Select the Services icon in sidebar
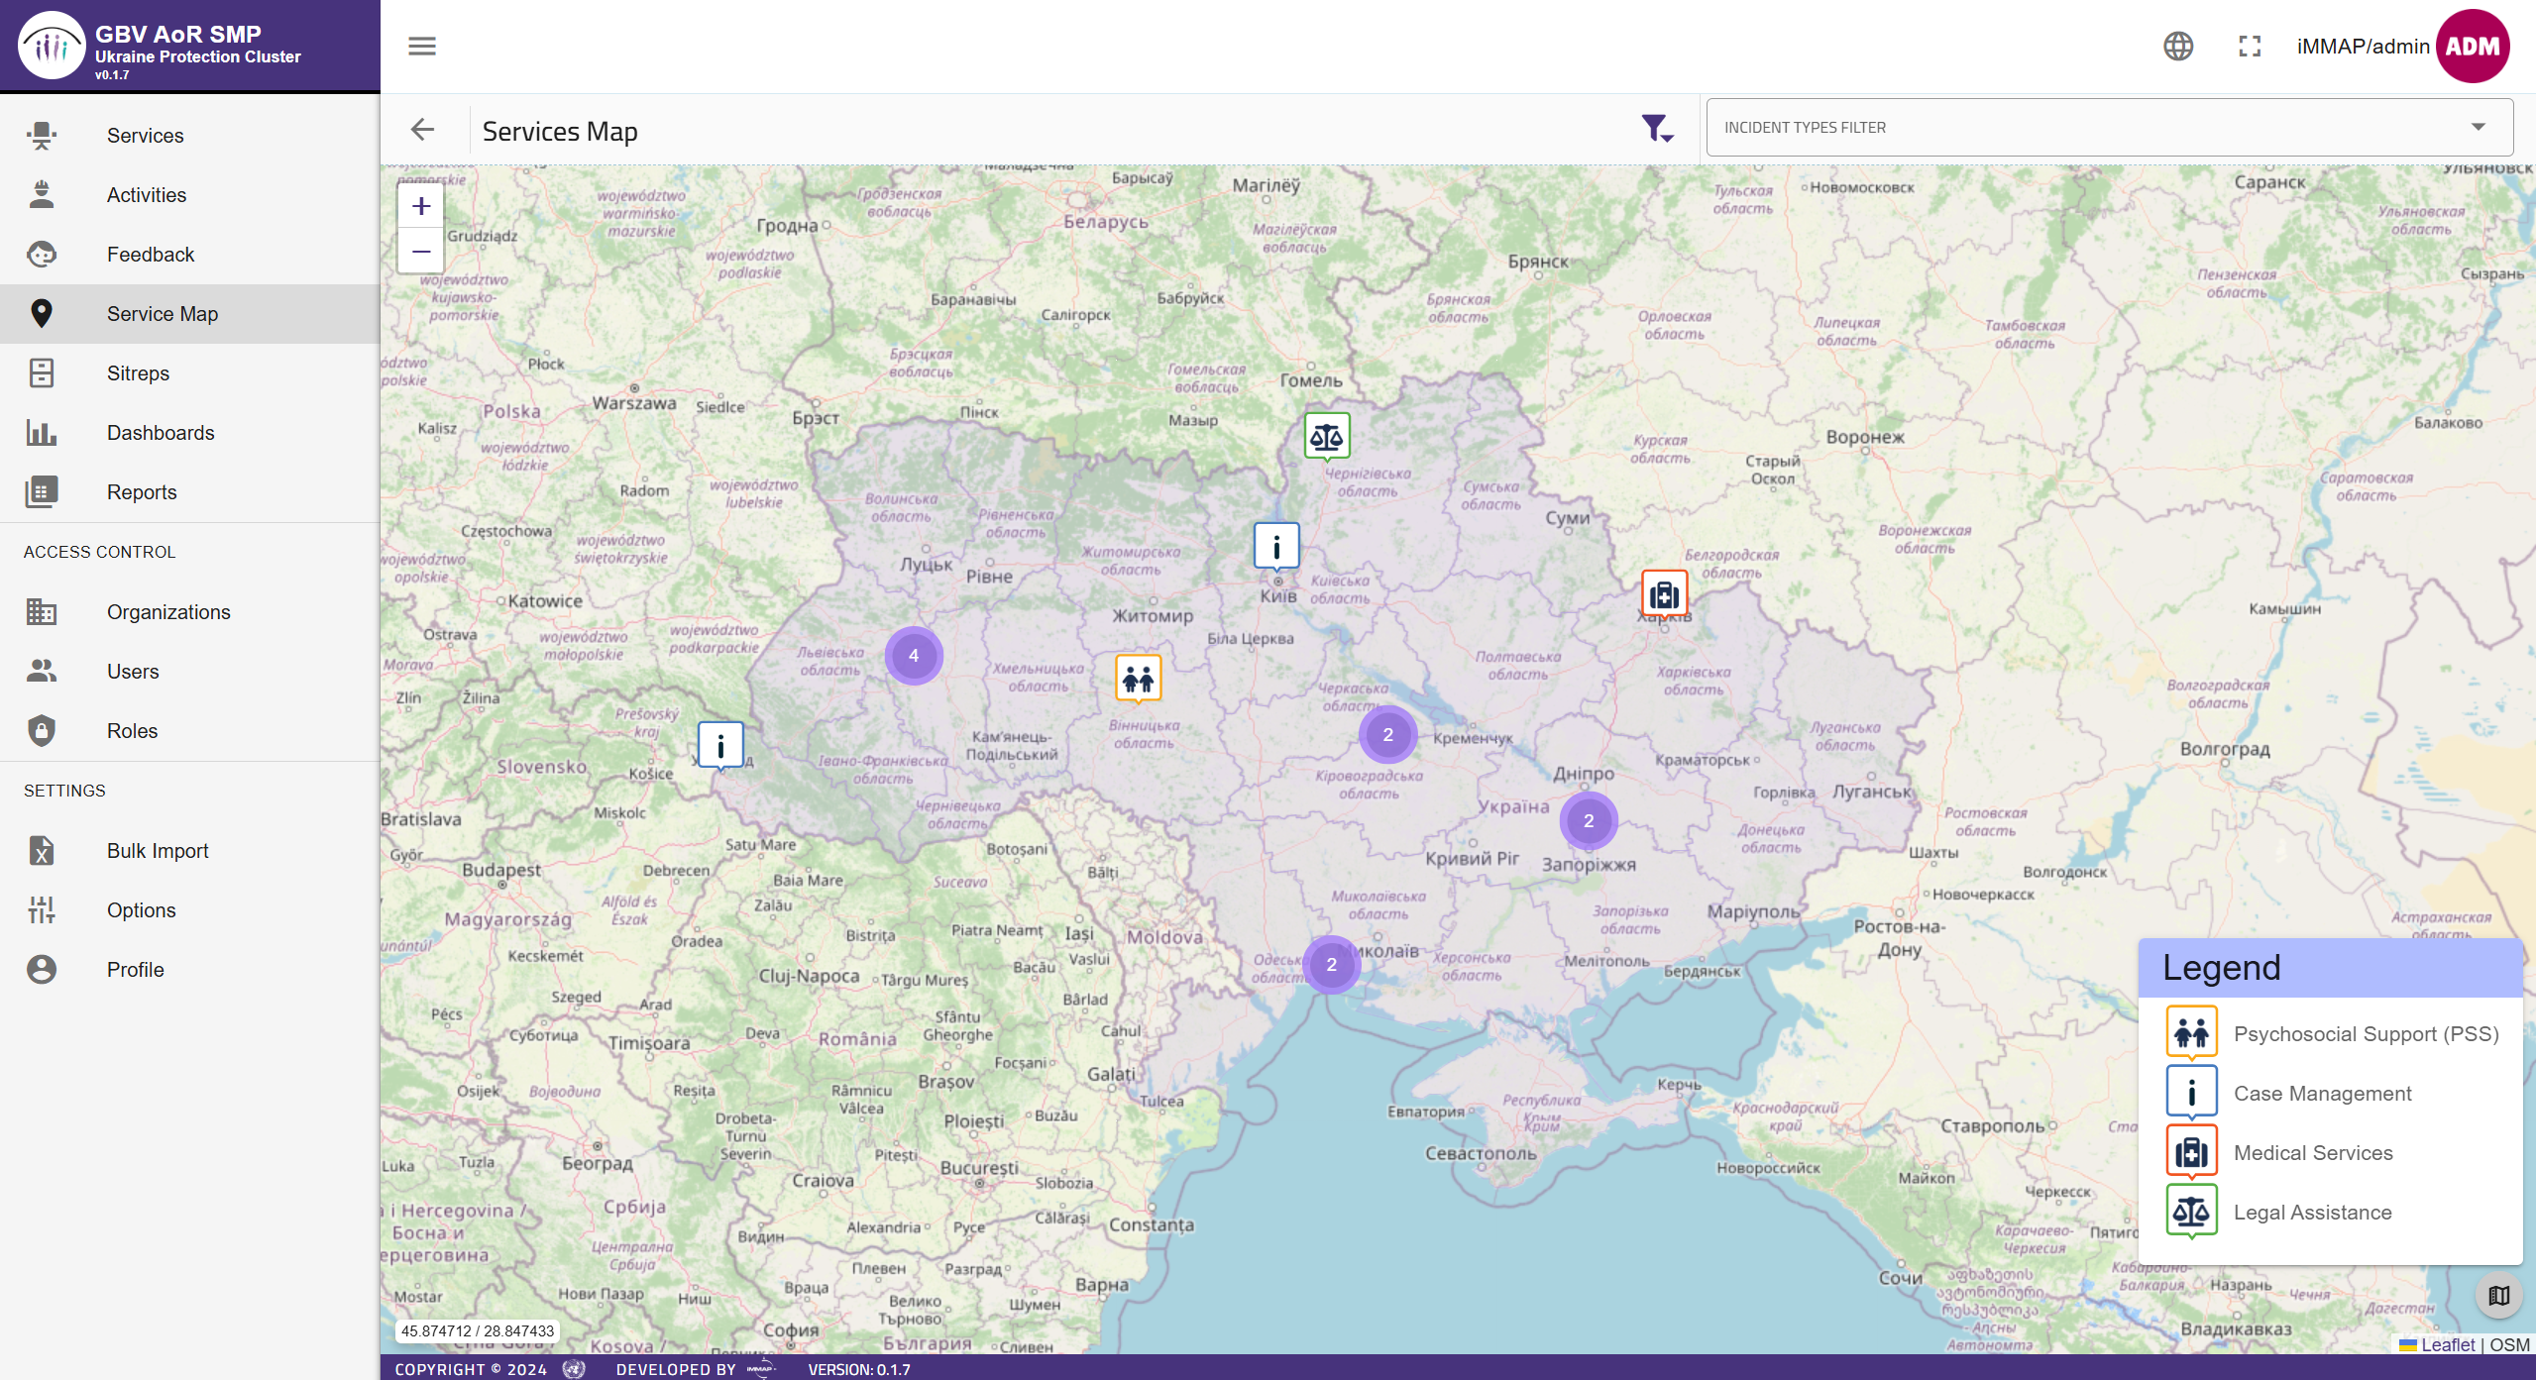This screenshot has width=2536, height=1380. (145, 136)
